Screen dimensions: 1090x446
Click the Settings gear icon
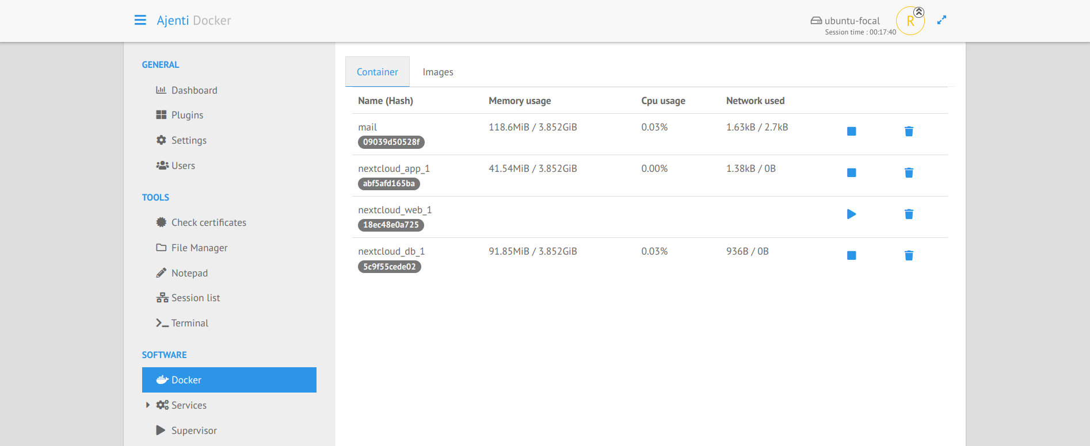point(161,140)
